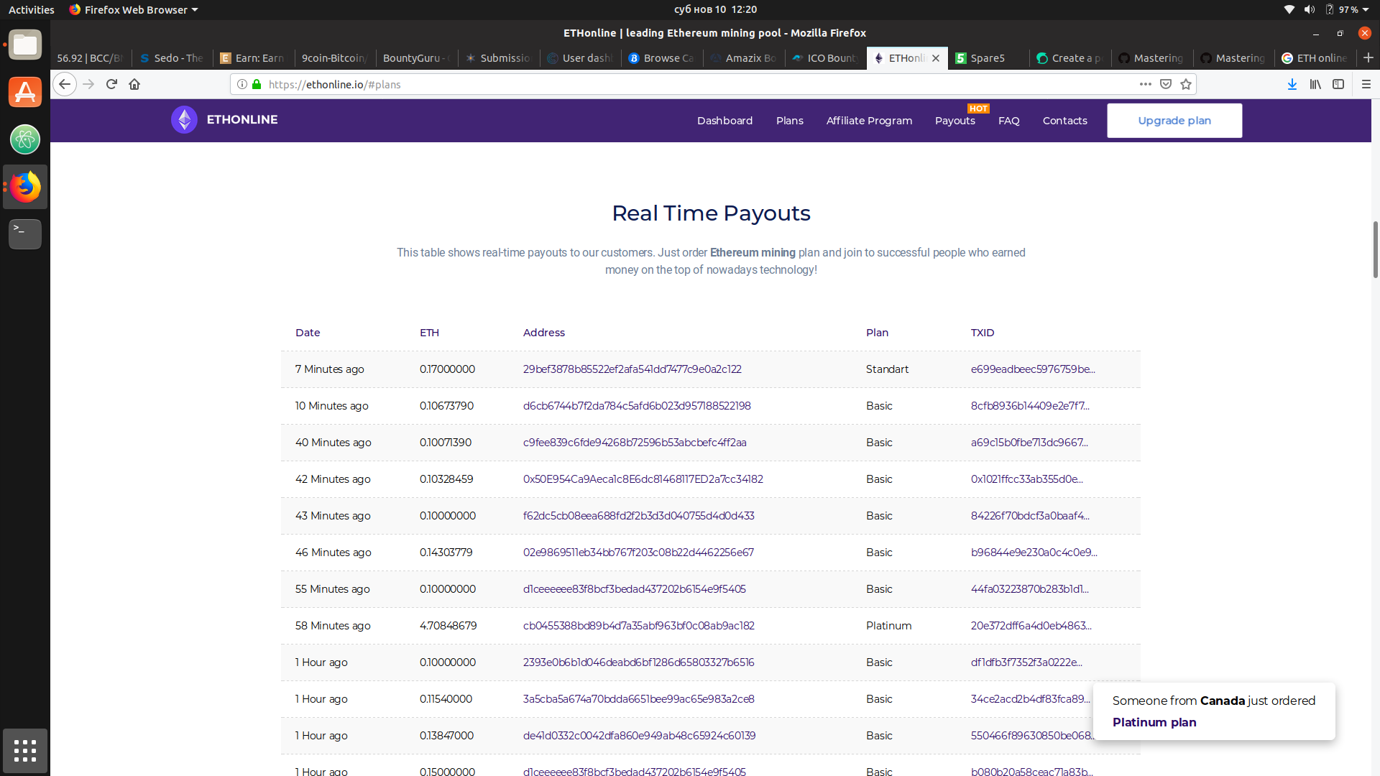Click the page vertical scrollbar thumb
Image resolution: width=1380 pixels, height=776 pixels.
1375,249
